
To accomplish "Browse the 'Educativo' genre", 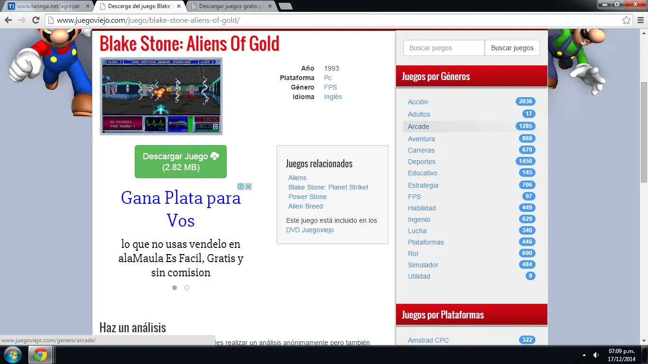I will pos(423,173).
